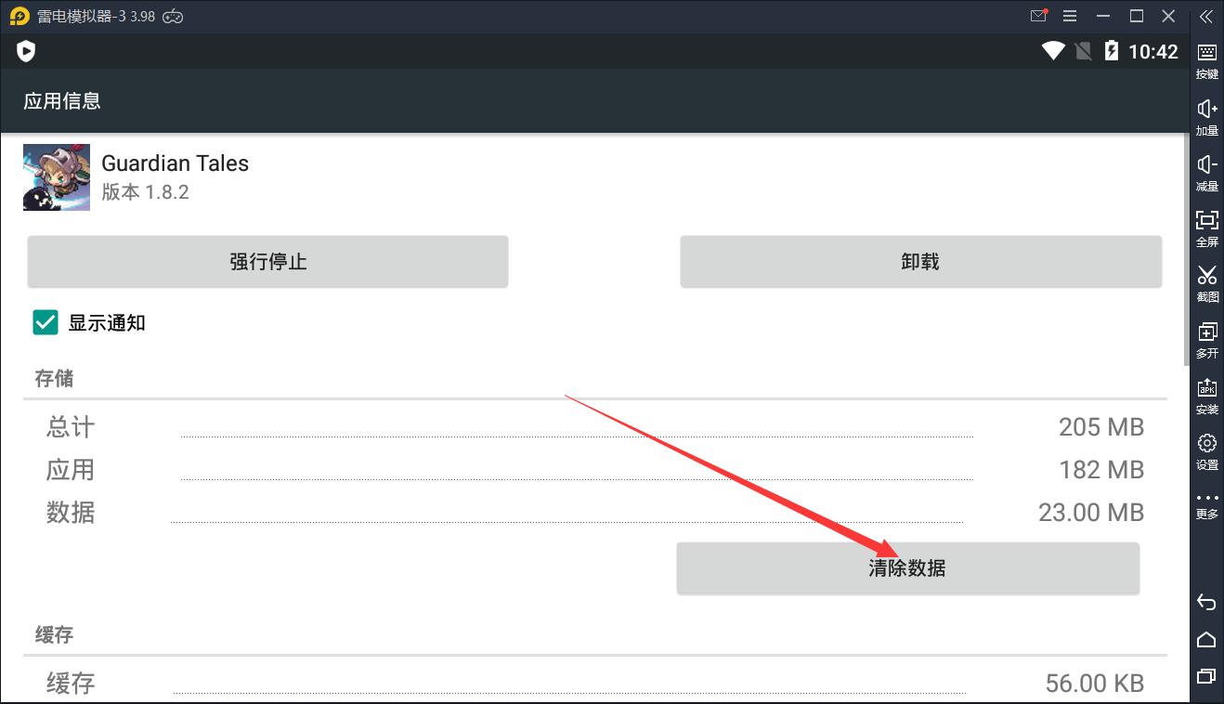
Task: Tap the recent apps icon in sidebar
Action: (x=1206, y=675)
